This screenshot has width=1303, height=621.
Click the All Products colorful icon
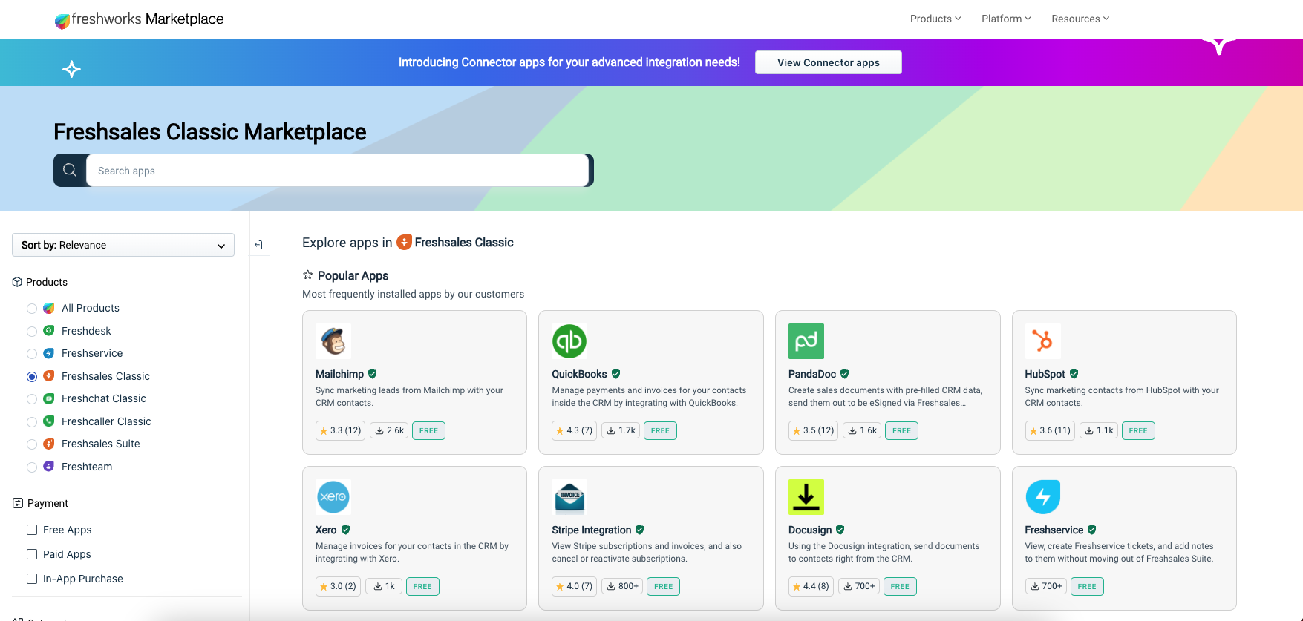49,308
